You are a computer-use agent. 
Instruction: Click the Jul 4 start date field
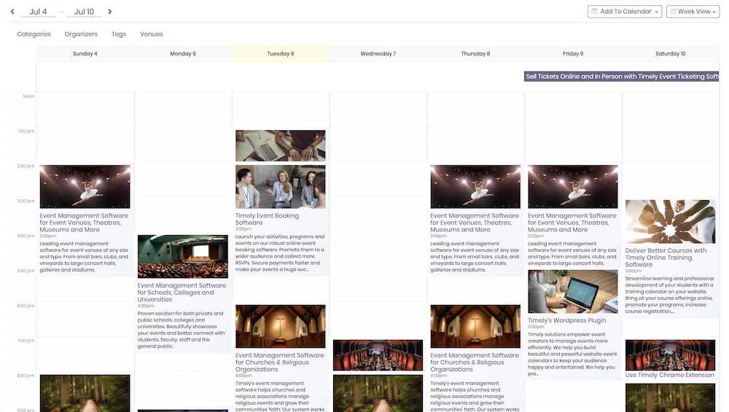tap(39, 12)
